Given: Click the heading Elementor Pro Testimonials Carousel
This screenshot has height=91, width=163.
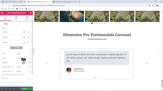Looking at the screenshot, I should (x=97, y=35).
